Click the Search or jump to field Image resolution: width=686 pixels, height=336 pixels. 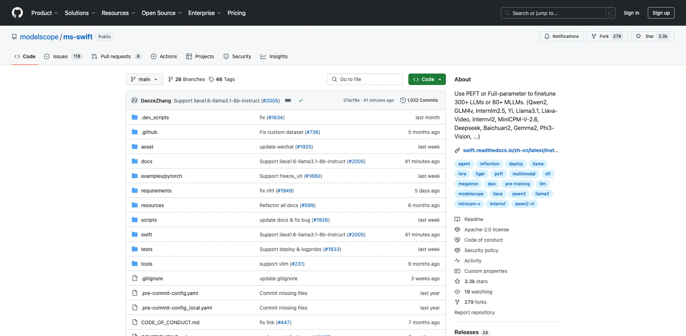pyautogui.click(x=558, y=13)
